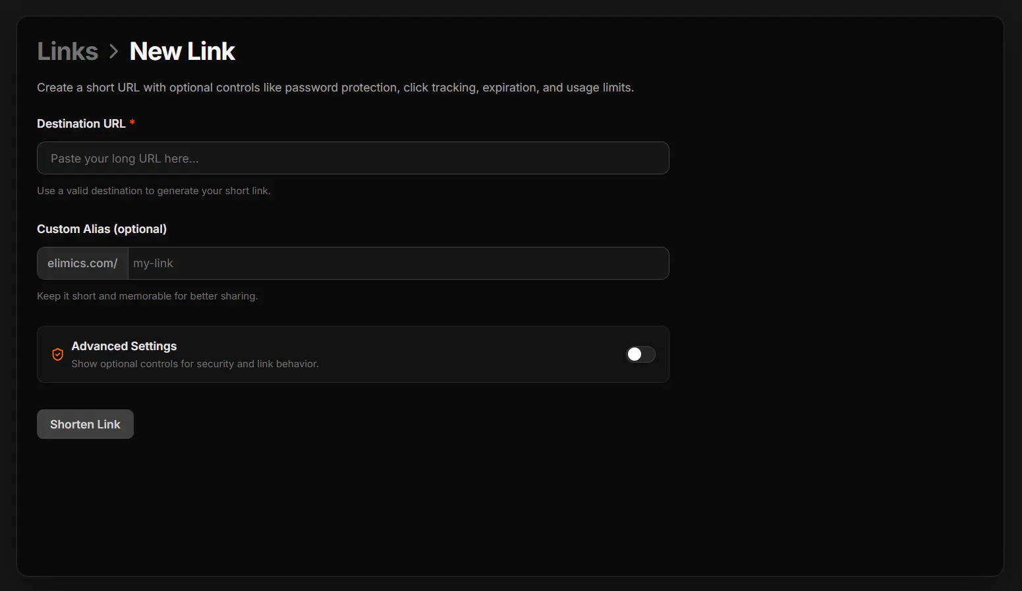This screenshot has height=591, width=1022.
Task: Go back to Links breadcrumb
Action: pyautogui.click(x=67, y=51)
